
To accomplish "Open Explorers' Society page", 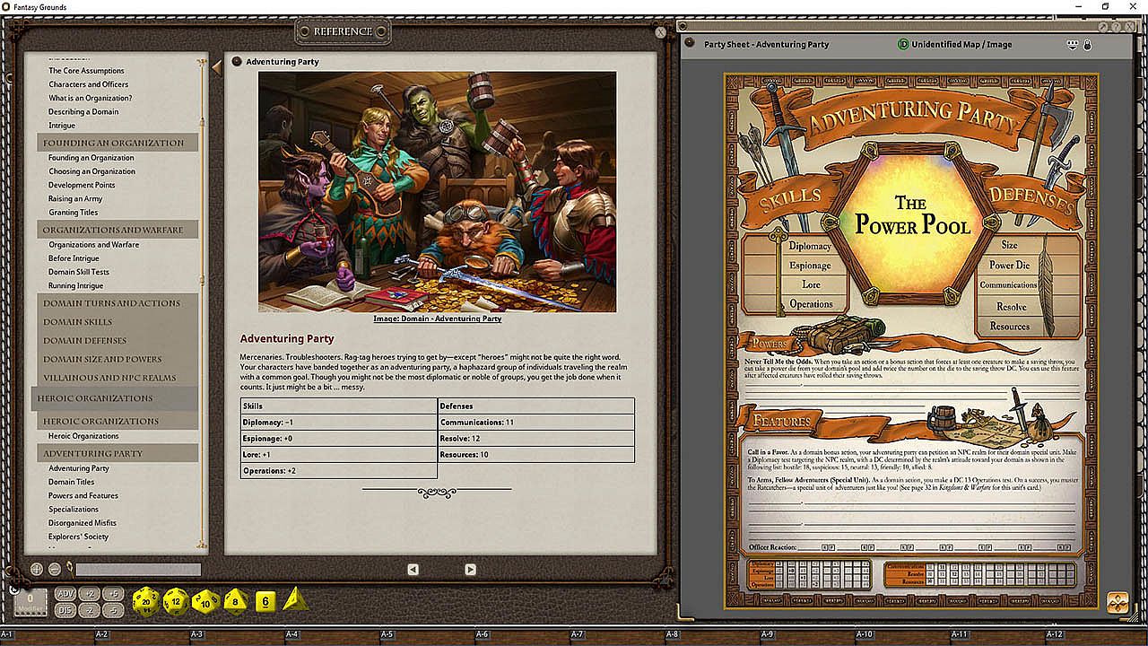I will (x=79, y=537).
